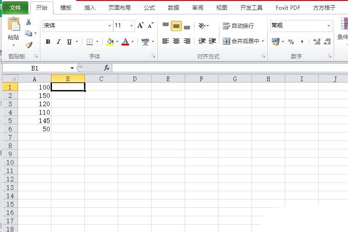Apply comma style
348x232 pixels.
302,41
